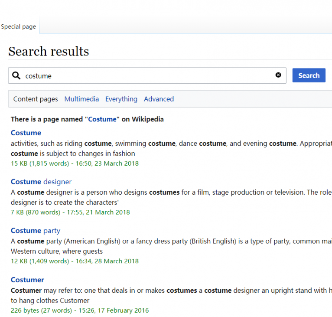Focus the search field containing "costume"

(x=143, y=76)
